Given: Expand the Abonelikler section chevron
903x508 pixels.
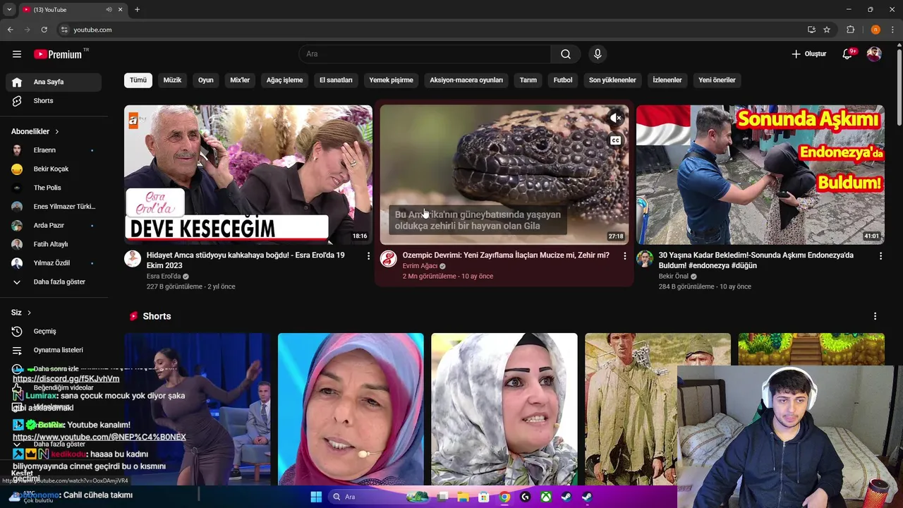Looking at the screenshot, I should [x=57, y=131].
